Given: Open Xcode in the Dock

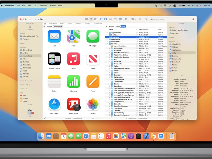Looking at the screenshot, I should [146, 136].
